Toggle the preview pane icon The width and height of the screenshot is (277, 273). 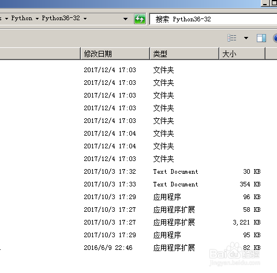261,38
